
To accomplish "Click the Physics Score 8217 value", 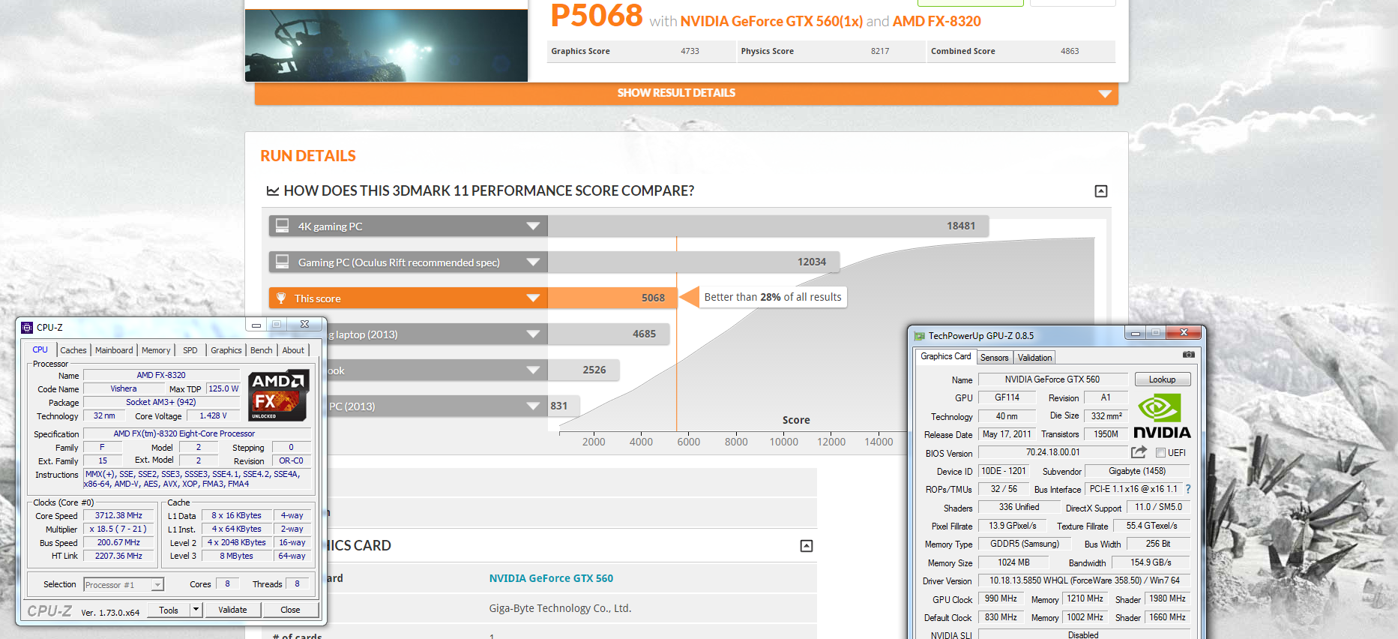I will [880, 51].
